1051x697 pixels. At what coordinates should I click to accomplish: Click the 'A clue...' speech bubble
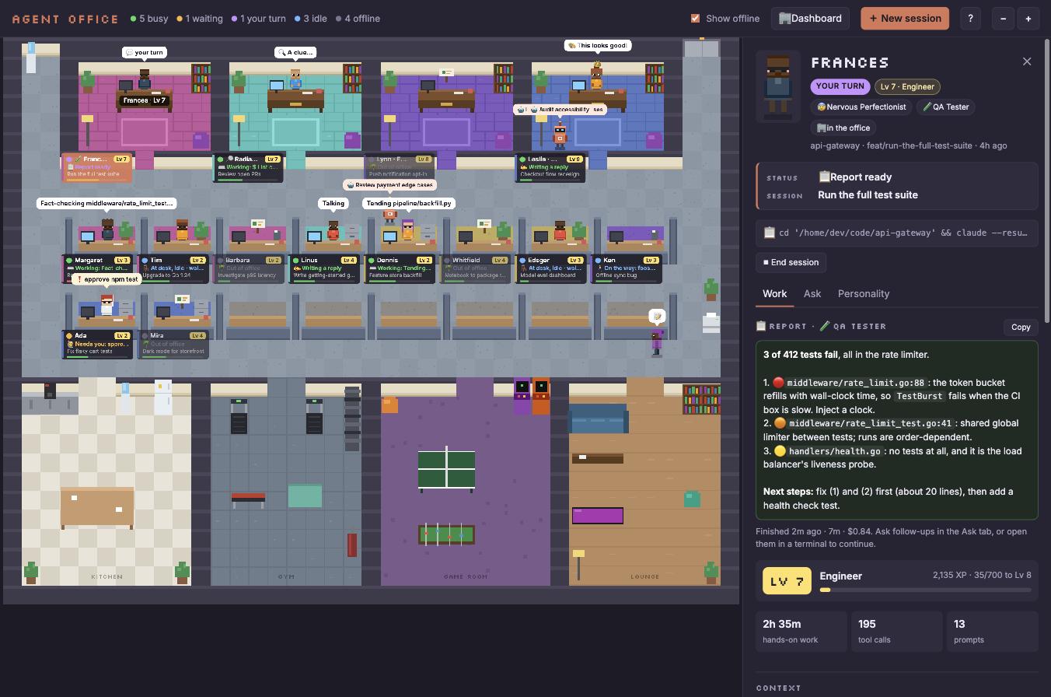(295, 52)
